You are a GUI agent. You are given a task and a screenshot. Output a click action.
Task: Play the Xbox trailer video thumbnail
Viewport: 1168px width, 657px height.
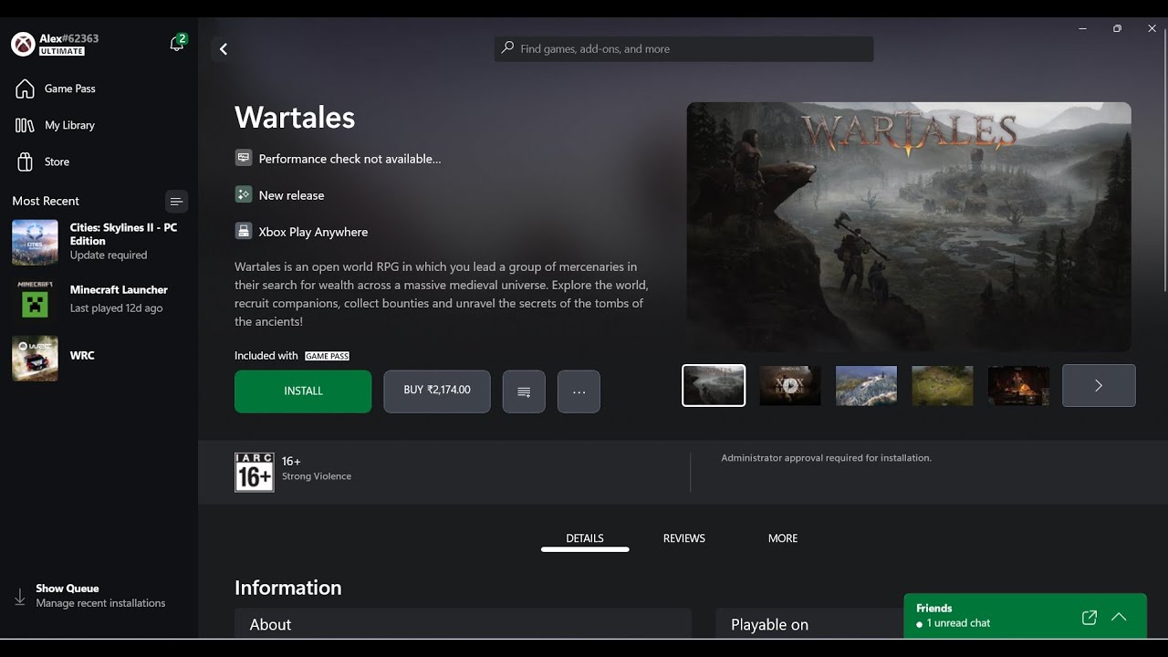(790, 385)
